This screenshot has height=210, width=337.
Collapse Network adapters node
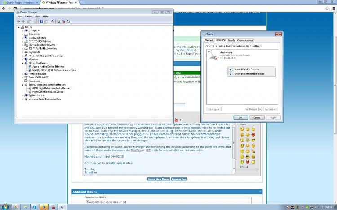pyautogui.click(x=22, y=63)
